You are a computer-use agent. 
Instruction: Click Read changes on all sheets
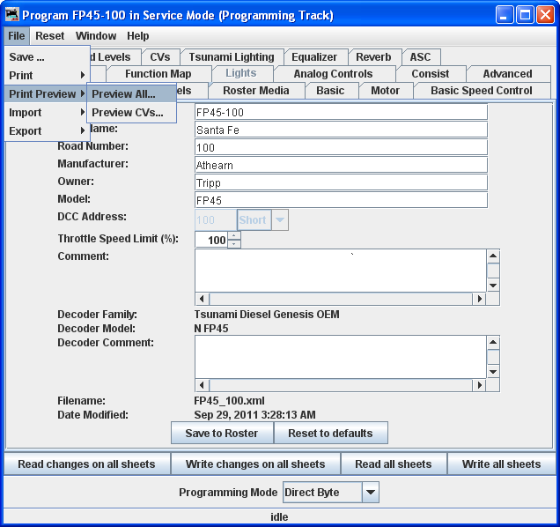[86, 464]
